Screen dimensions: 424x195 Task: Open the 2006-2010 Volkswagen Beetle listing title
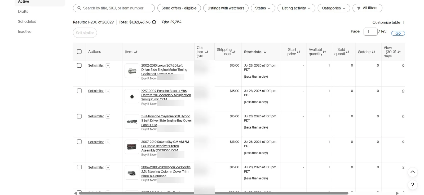166,171
